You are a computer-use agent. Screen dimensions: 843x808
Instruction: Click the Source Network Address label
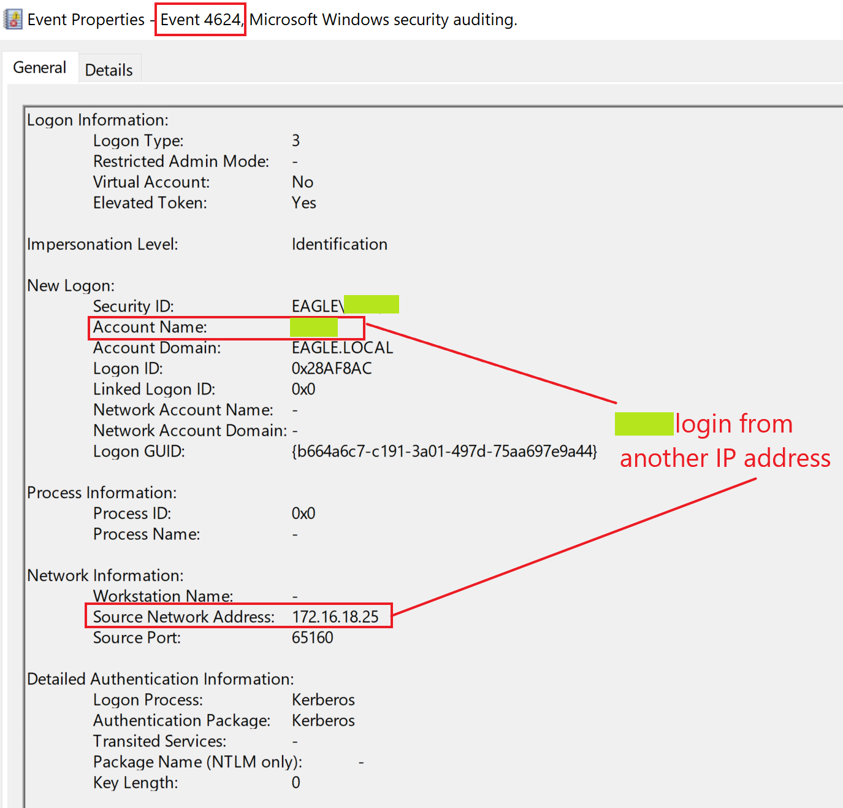[x=183, y=617]
